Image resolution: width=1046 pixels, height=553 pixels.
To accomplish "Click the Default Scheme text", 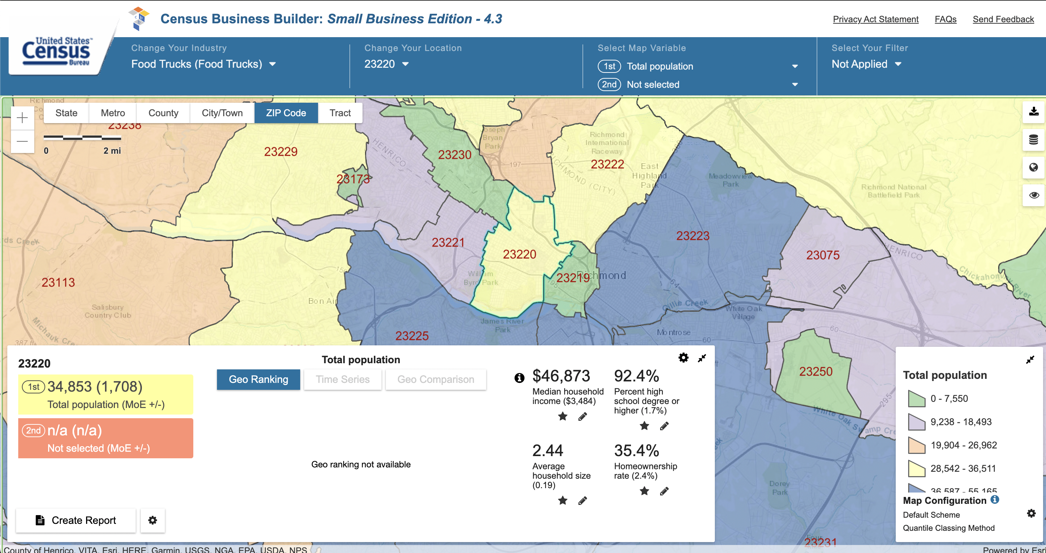I will [x=931, y=515].
